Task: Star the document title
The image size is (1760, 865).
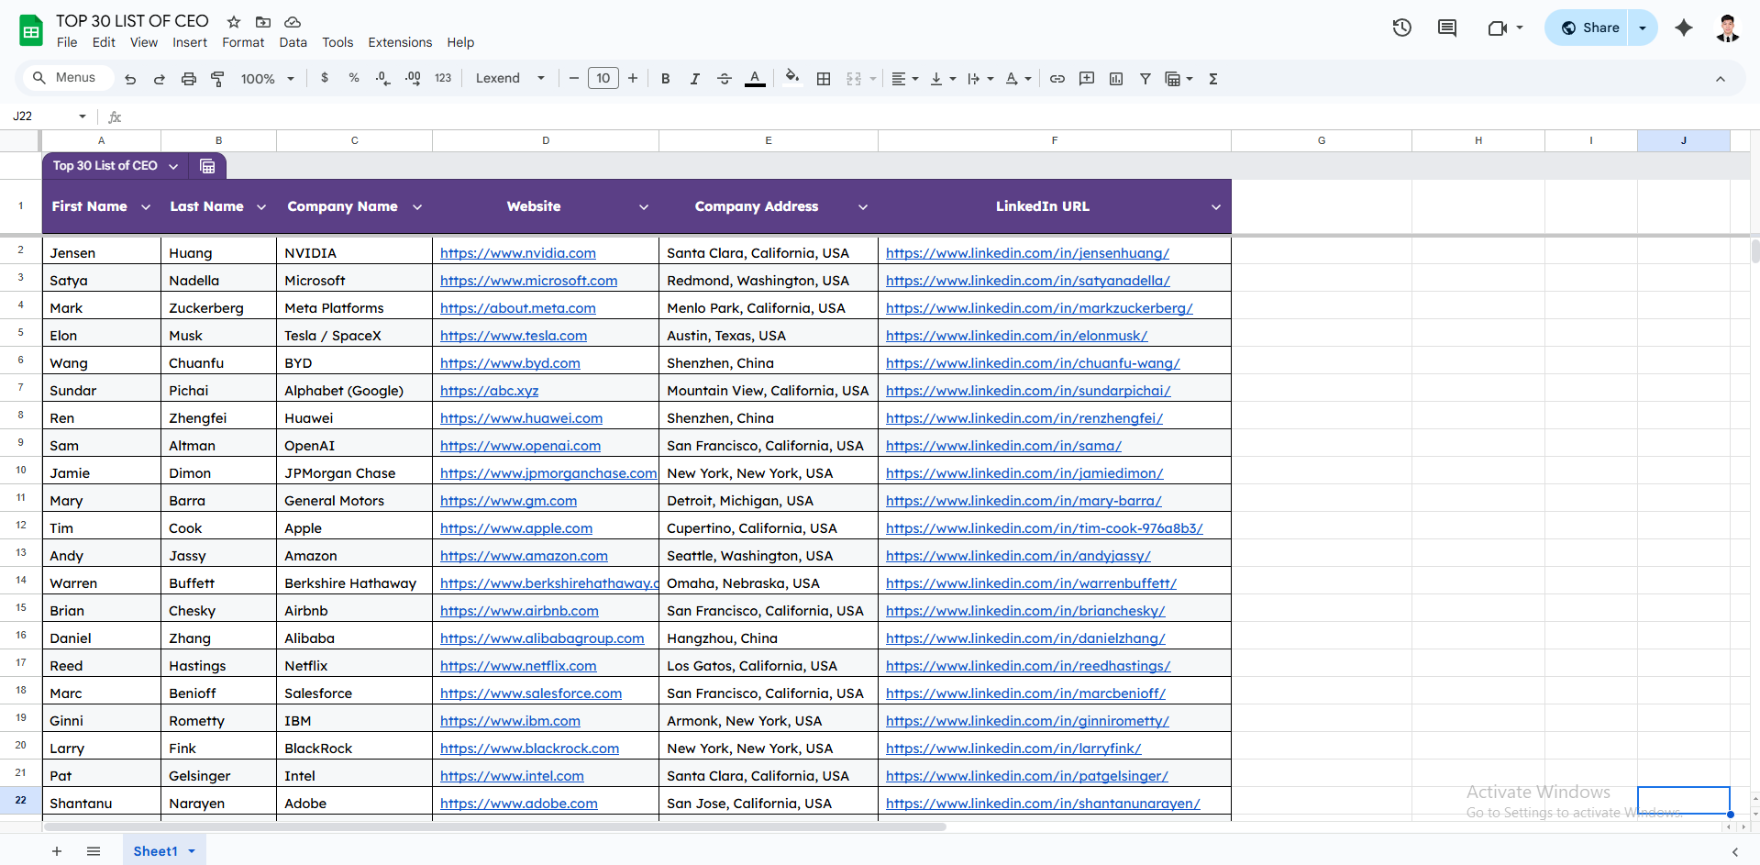Action: point(234,21)
